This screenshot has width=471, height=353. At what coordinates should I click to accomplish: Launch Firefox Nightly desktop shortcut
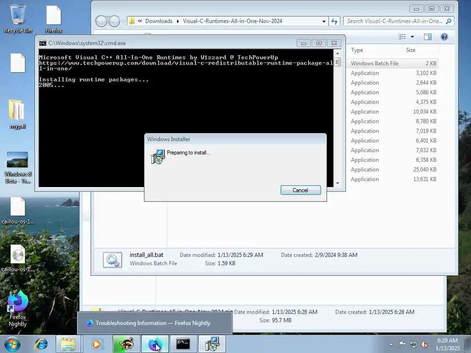pos(18,308)
